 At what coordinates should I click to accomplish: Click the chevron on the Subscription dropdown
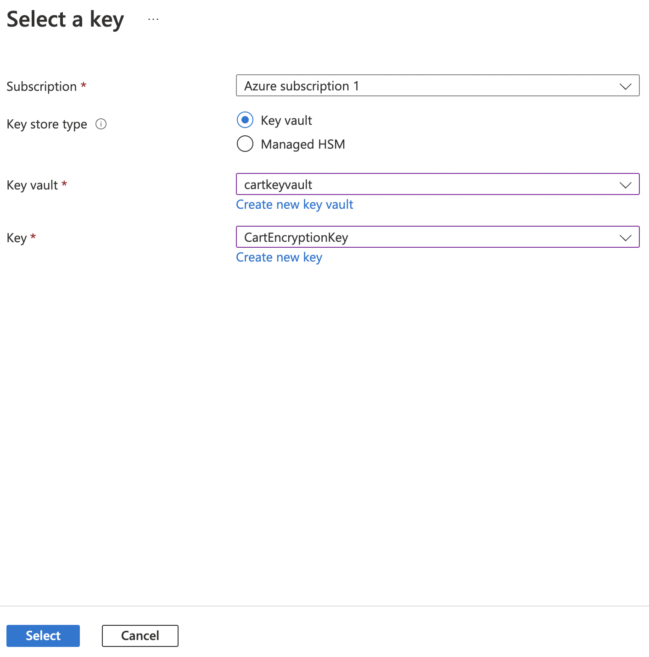coord(625,86)
